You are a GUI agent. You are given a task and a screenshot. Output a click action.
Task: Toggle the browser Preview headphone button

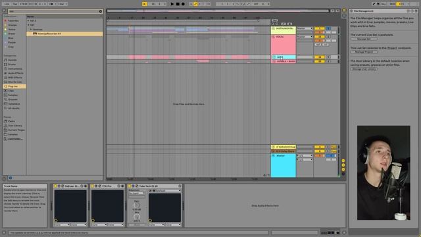(x=11, y=178)
